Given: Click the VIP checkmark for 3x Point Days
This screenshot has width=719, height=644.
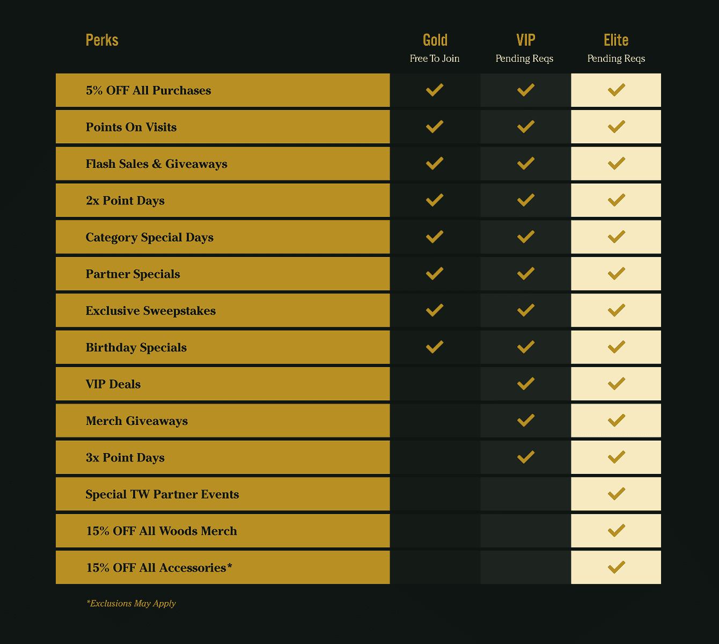Looking at the screenshot, I should point(526,457).
